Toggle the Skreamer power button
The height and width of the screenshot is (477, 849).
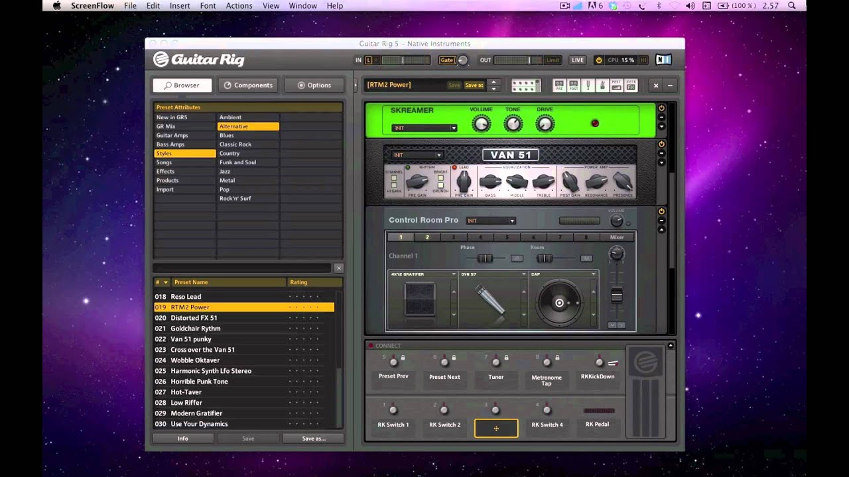pyautogui.click(x=661, y=108)
